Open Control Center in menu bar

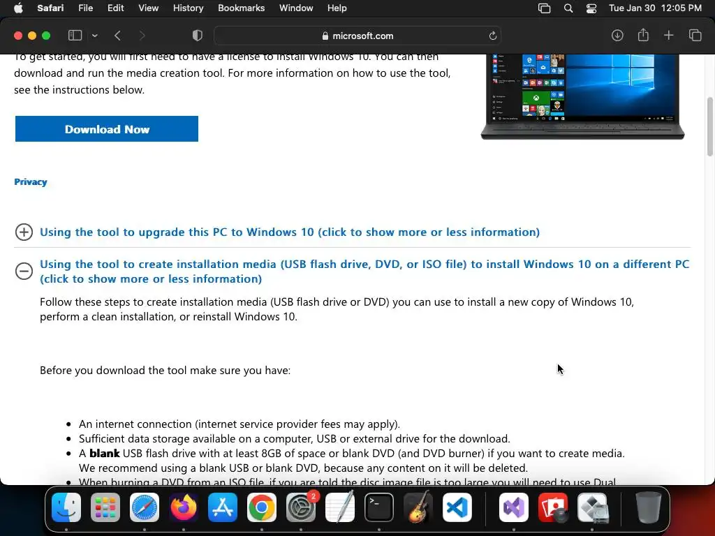591,8
